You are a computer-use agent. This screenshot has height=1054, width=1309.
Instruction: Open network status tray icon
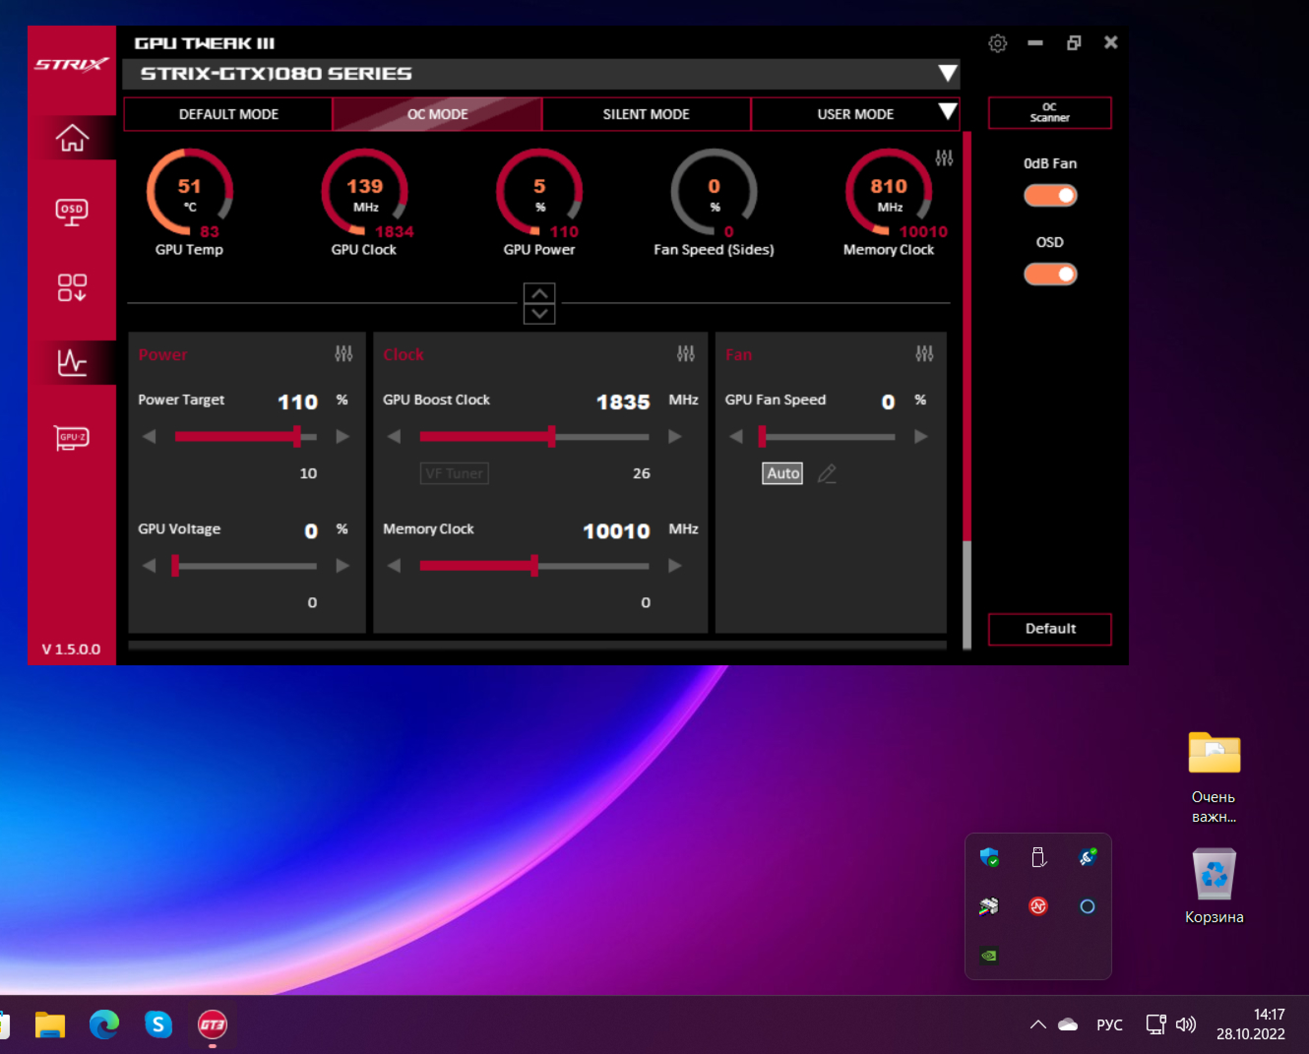point(1156,1025)
